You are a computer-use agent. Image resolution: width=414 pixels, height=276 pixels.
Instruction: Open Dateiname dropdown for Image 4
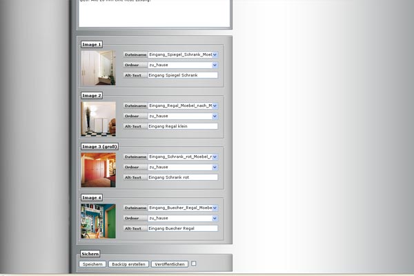[183, 208]
